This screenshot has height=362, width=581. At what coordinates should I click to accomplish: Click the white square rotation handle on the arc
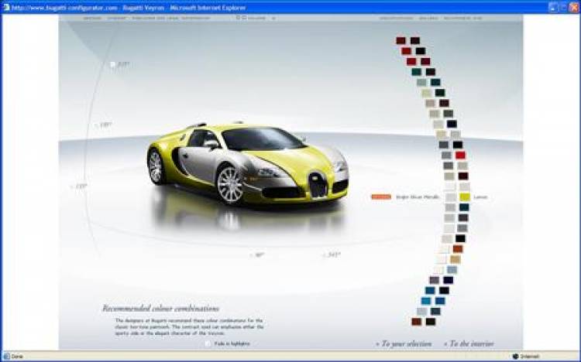[112, 64]
